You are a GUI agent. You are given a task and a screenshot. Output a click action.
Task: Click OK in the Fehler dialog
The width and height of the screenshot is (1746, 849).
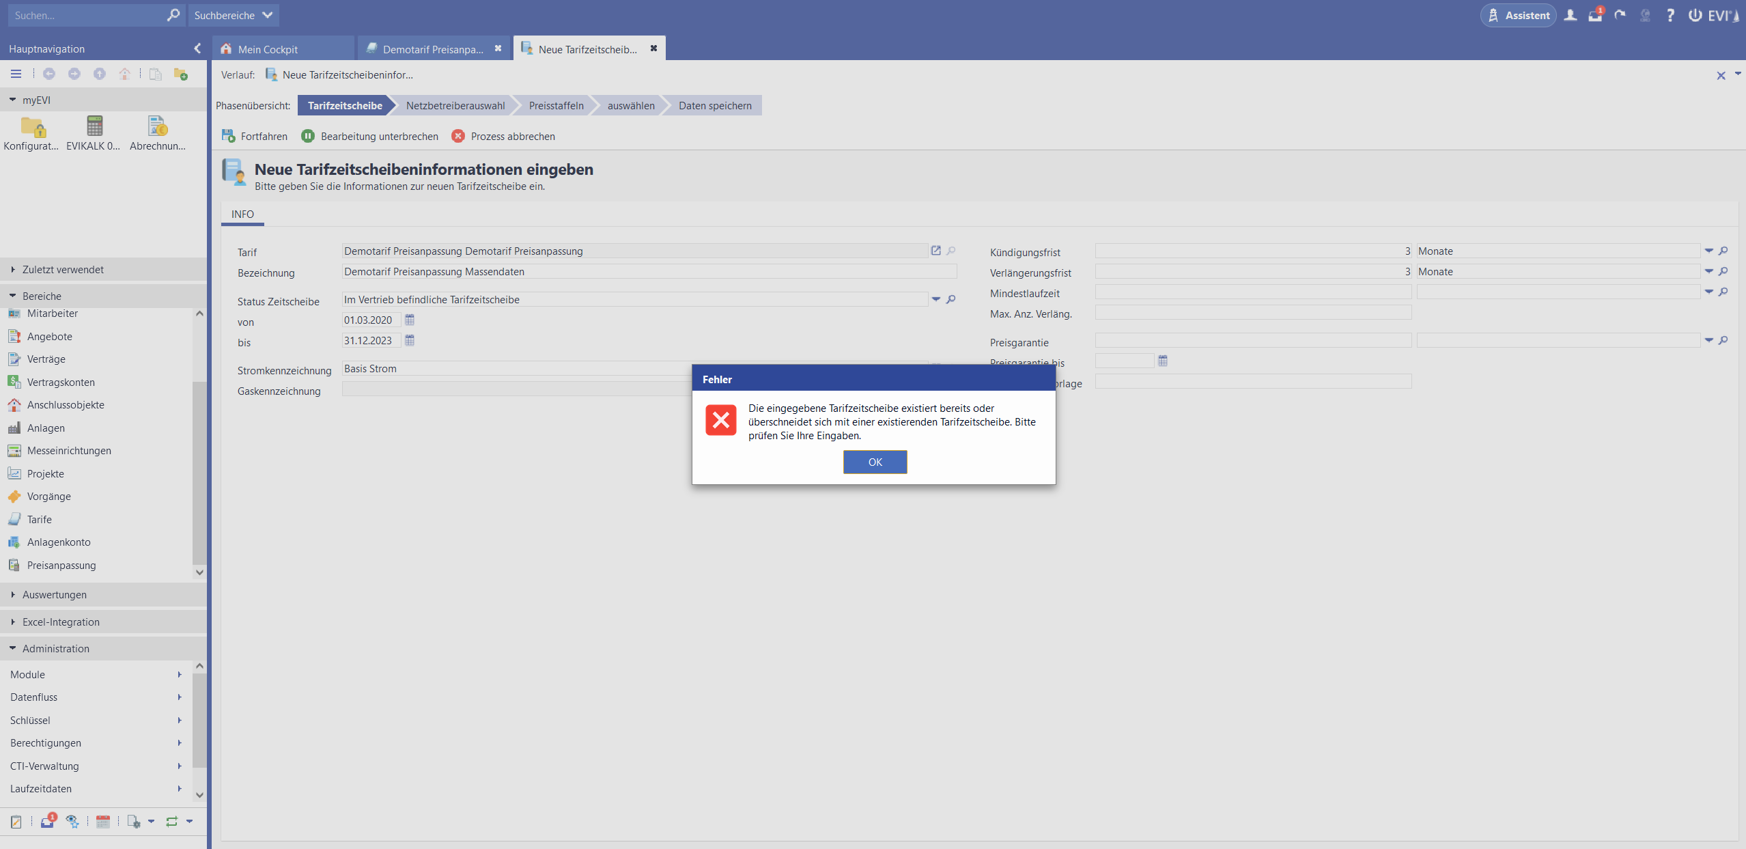875,462
